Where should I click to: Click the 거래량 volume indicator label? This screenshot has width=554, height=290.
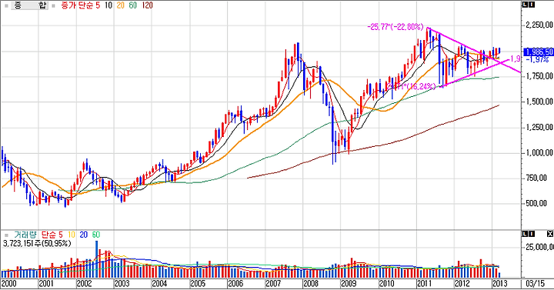[25, 235]
